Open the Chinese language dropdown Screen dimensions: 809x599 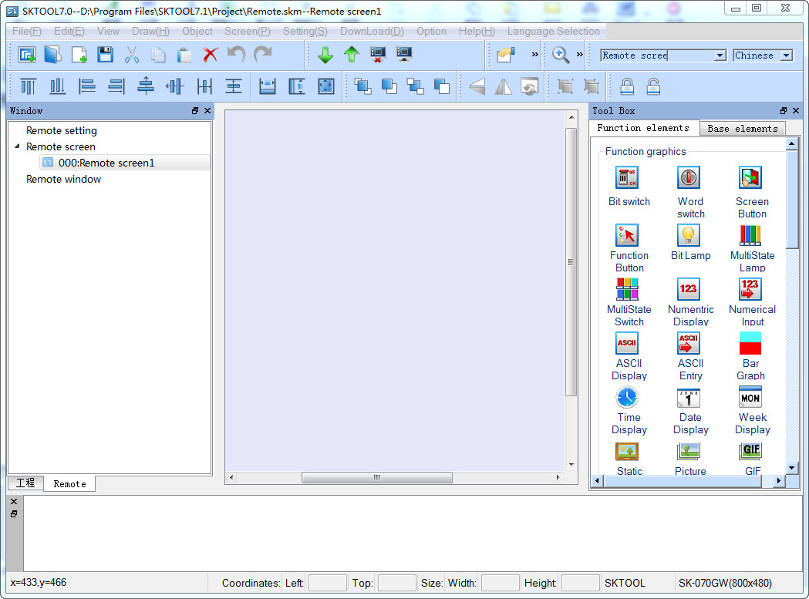[x=786, y=56]
